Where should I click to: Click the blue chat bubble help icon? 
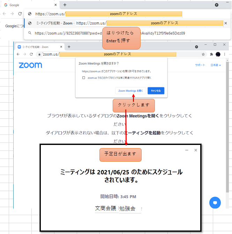click(x=215, y=203)
